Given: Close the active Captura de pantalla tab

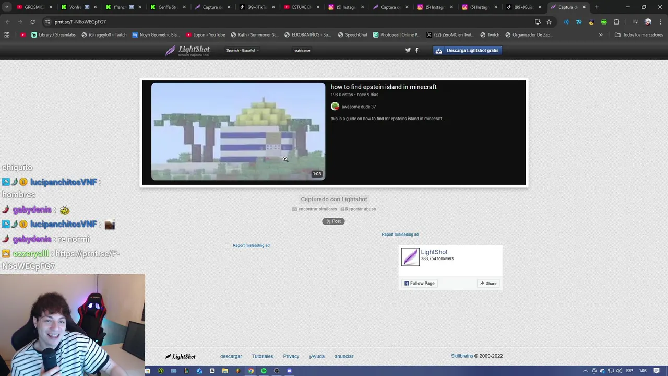Looking at the screenshot, I should [x=584, y=7].
